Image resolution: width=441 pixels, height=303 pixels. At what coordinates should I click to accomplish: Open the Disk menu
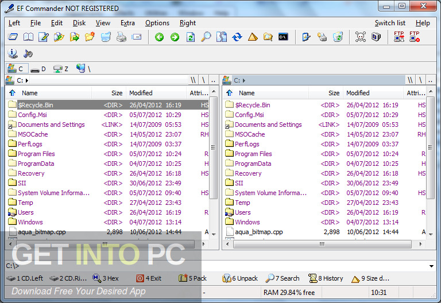point(79,23)
